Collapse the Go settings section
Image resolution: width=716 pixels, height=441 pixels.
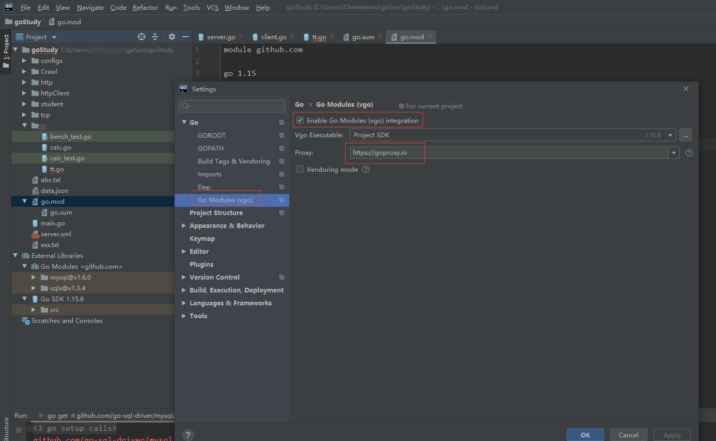184,123
